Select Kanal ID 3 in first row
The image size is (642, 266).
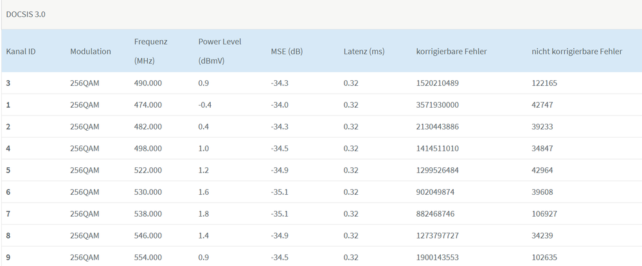tap(8, 83)
